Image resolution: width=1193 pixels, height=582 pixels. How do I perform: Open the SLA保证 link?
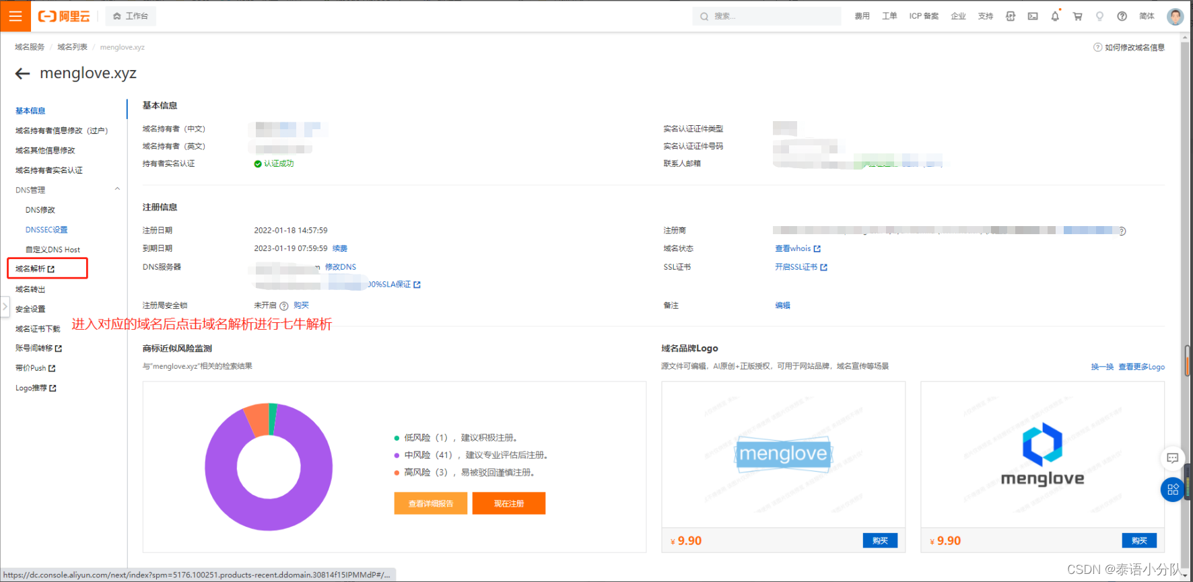click(x=394, y=285)
